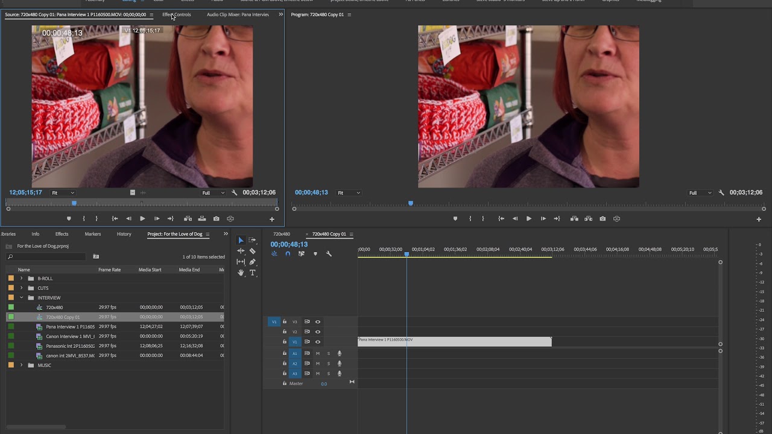Click Export Frame camera in Program monitor

point(603,219)
